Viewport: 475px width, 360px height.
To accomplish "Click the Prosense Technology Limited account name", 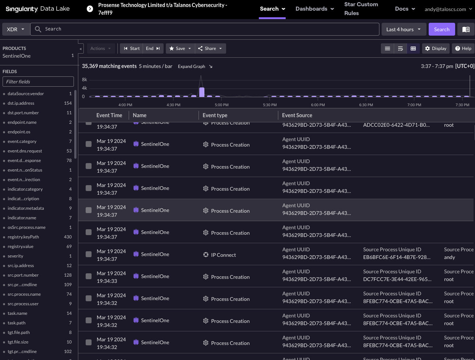I will (x=162, y=9).
